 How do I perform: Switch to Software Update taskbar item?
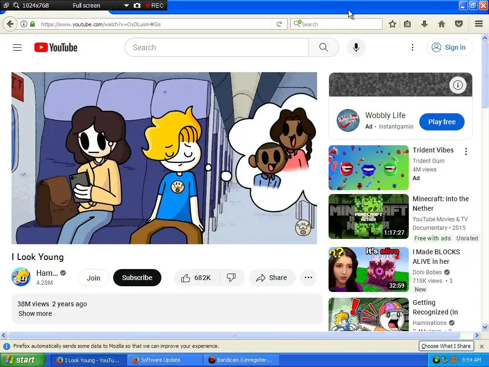(165, 360)
